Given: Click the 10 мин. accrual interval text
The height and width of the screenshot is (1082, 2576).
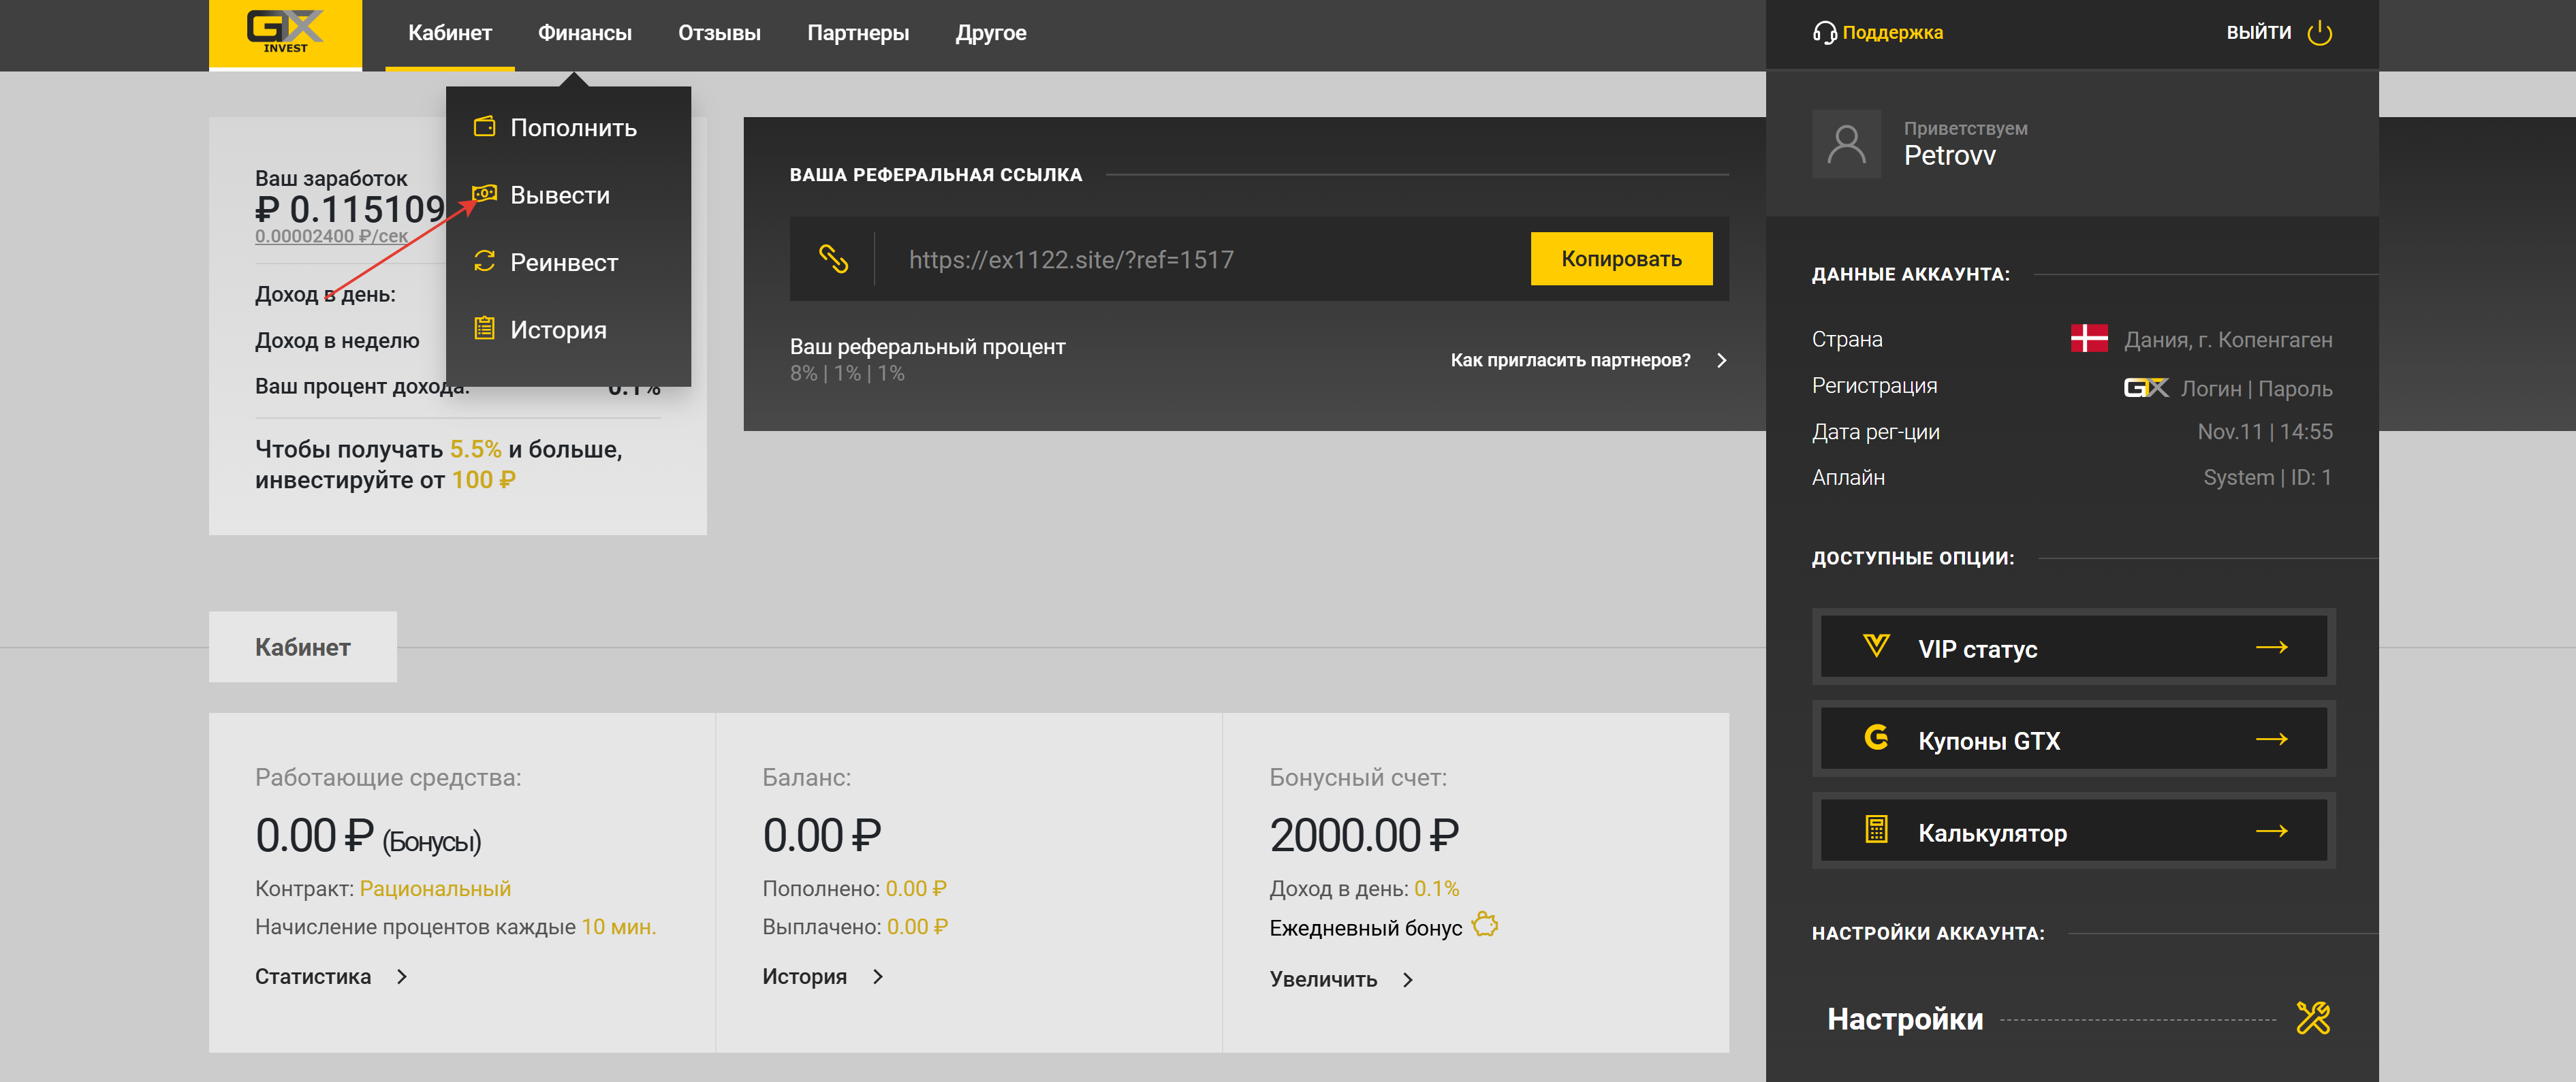Looking at the screenshot, I should point(618,927).
